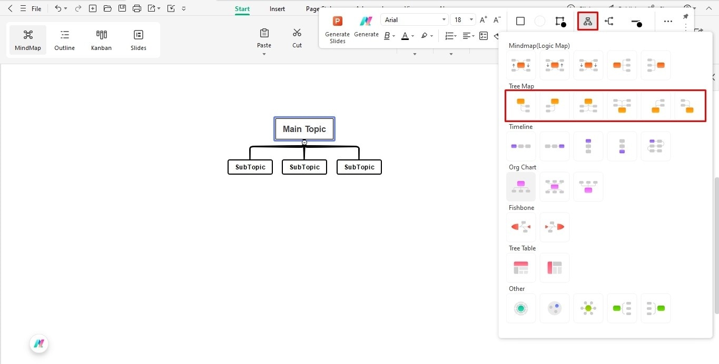Switch to Outline view
Viewport: 719px width, 364px height.
tap(64, 39)
